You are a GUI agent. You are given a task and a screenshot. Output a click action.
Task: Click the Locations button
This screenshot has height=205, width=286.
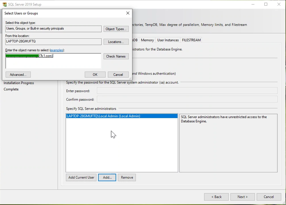click(x=116, y=42)
